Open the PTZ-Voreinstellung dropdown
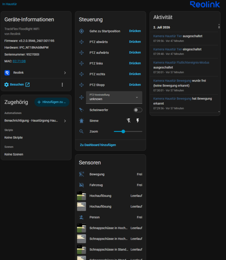Viewport: 226px width, 260px height. (114, 97)
